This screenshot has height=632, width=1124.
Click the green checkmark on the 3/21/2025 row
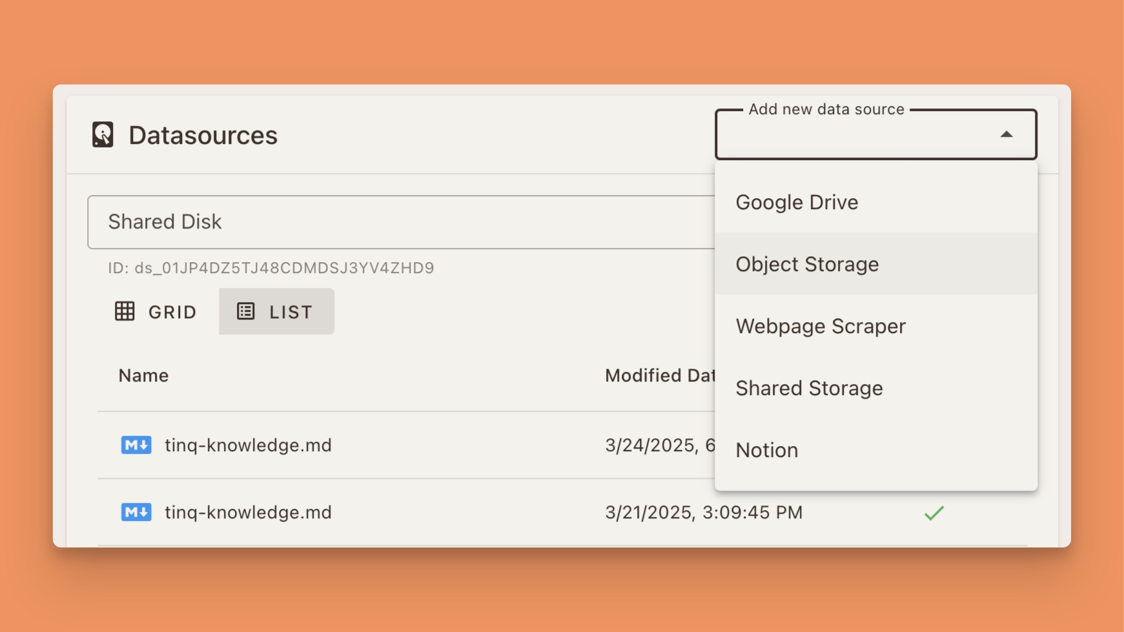click(x=934, y=513)
